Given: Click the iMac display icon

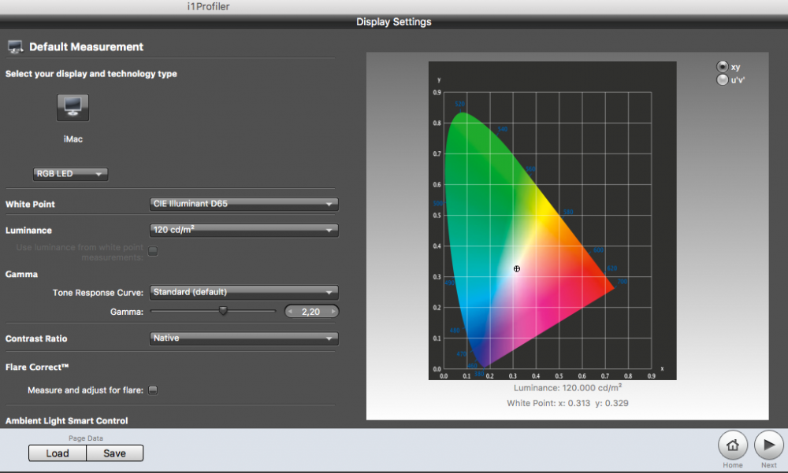Looking at the screenshot, I should pos(72,108).
